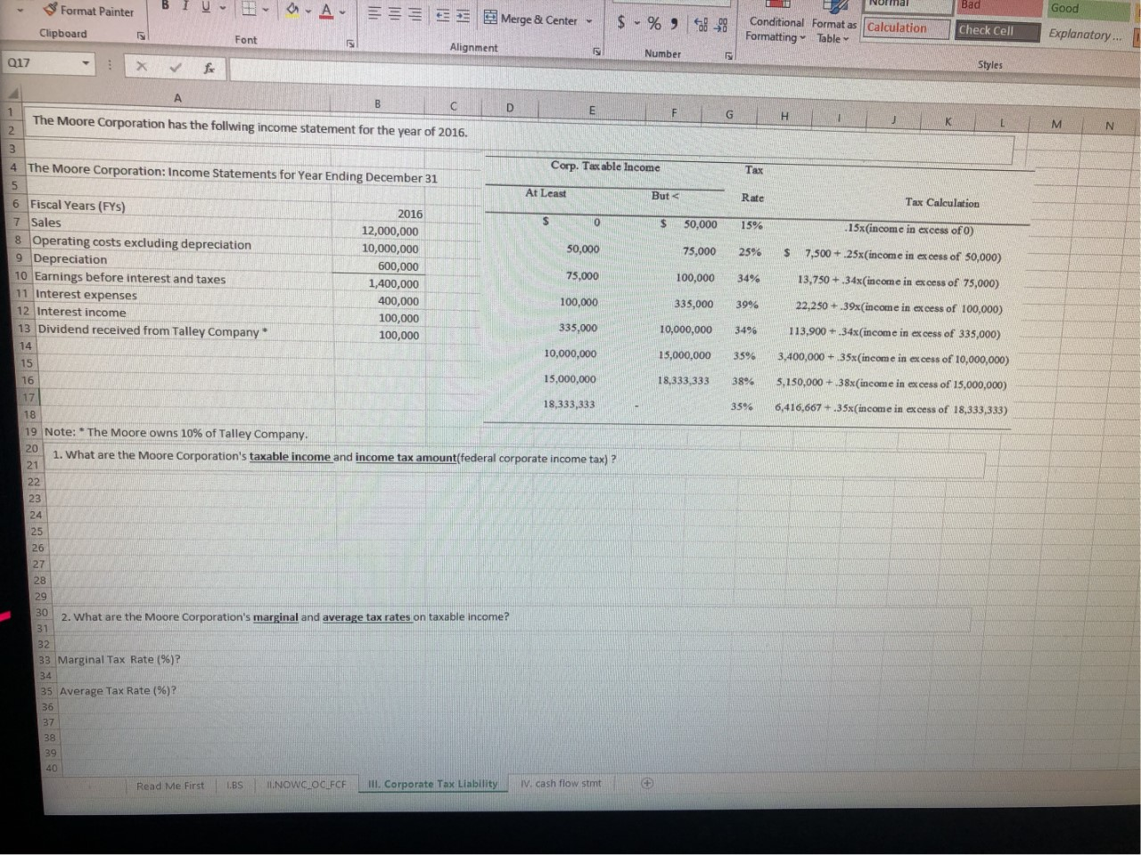Apply the red font color
1141x855 pixels.
click(x=327, y=12)
